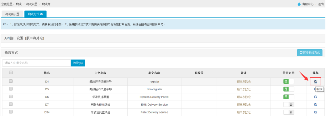Check the box for row D34
This screenshot has height=119, width=326.
click(x=11, y=112)
